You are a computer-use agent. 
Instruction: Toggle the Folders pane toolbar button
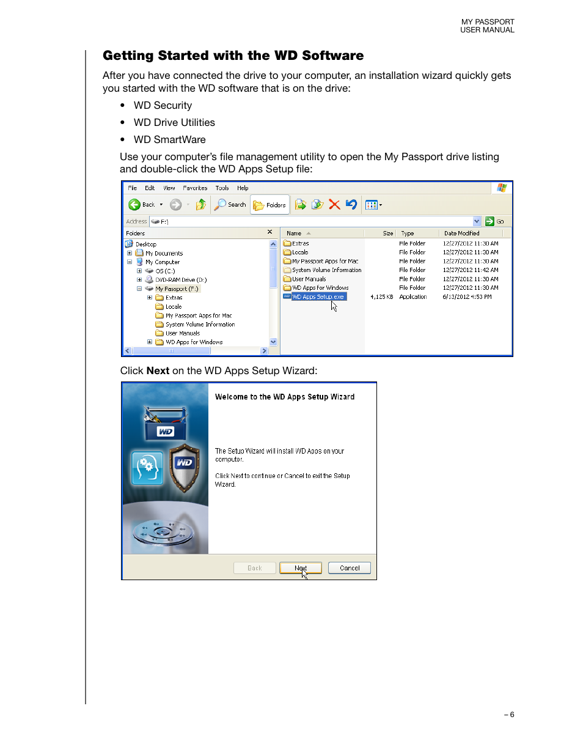point(269,205)
